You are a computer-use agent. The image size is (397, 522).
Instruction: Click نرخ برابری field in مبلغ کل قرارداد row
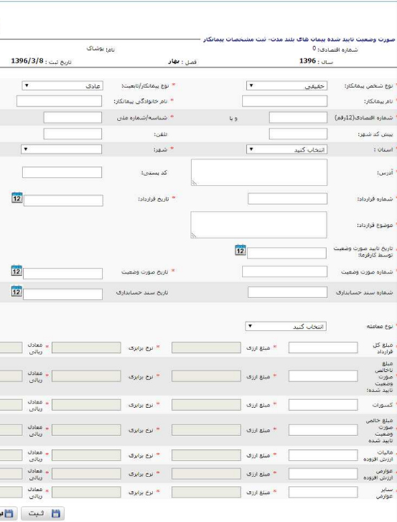tap(86, 348)
